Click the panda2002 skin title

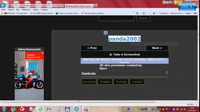[124, 39]
